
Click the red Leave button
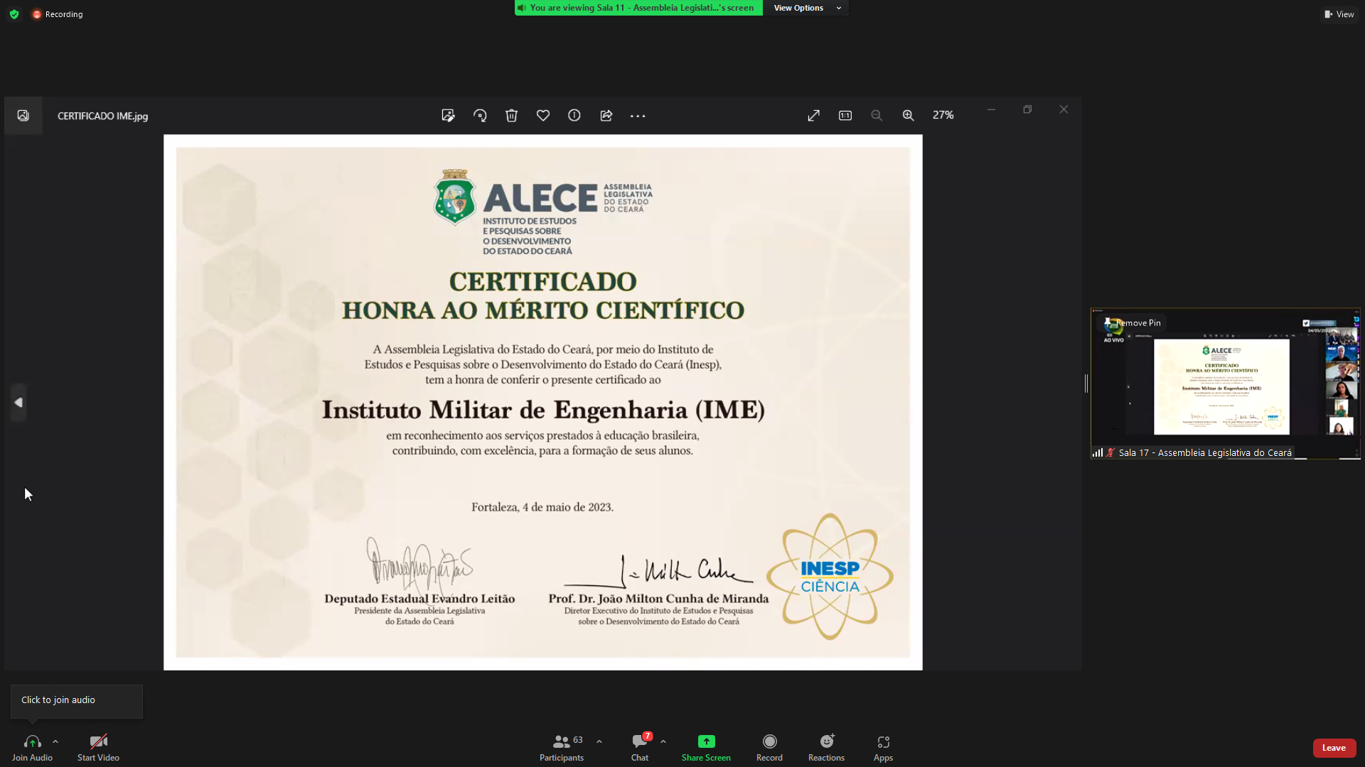coord(1334,748)
